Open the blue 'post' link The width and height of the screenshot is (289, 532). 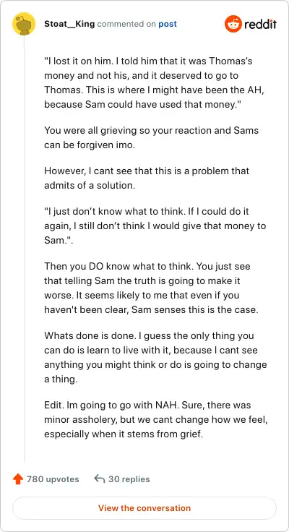168,24
